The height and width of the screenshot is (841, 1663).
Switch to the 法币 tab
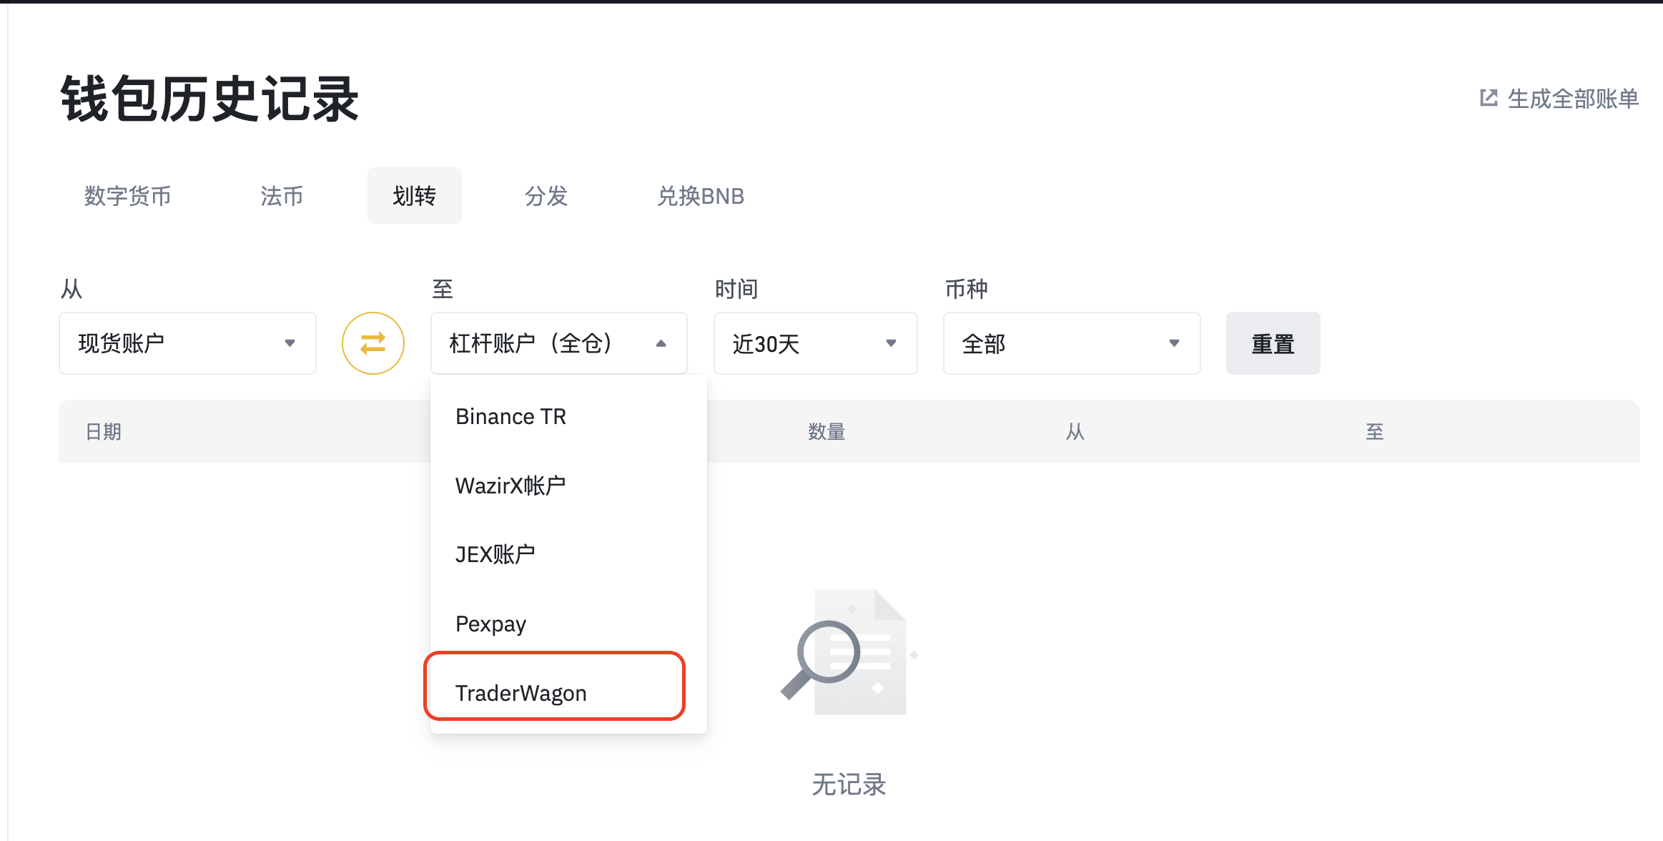pyautogui.click(x=281, y=196)
